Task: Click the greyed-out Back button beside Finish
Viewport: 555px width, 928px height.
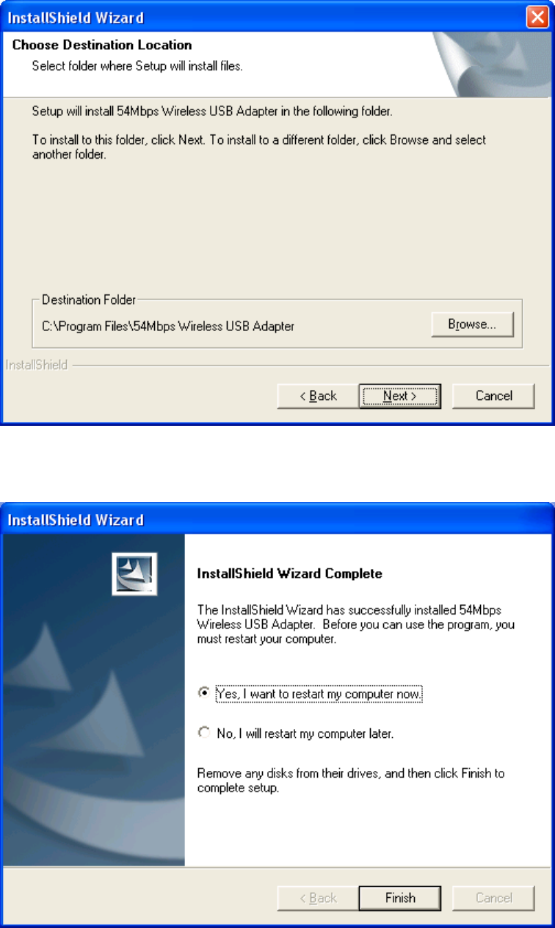Action: pyautogui.click(x=318, y=898)
